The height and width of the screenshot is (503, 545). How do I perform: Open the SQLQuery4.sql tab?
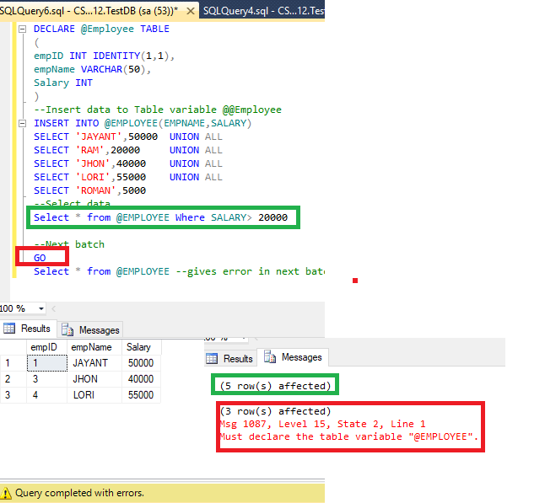coord(263,11)
